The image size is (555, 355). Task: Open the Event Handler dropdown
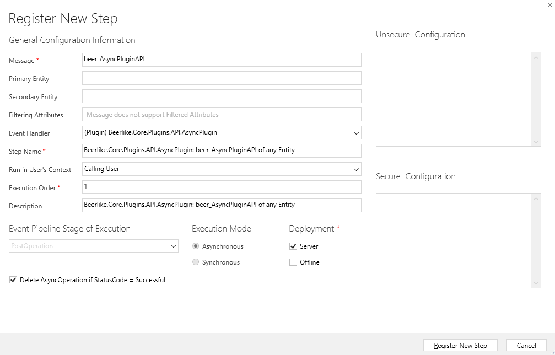(357, 132)
